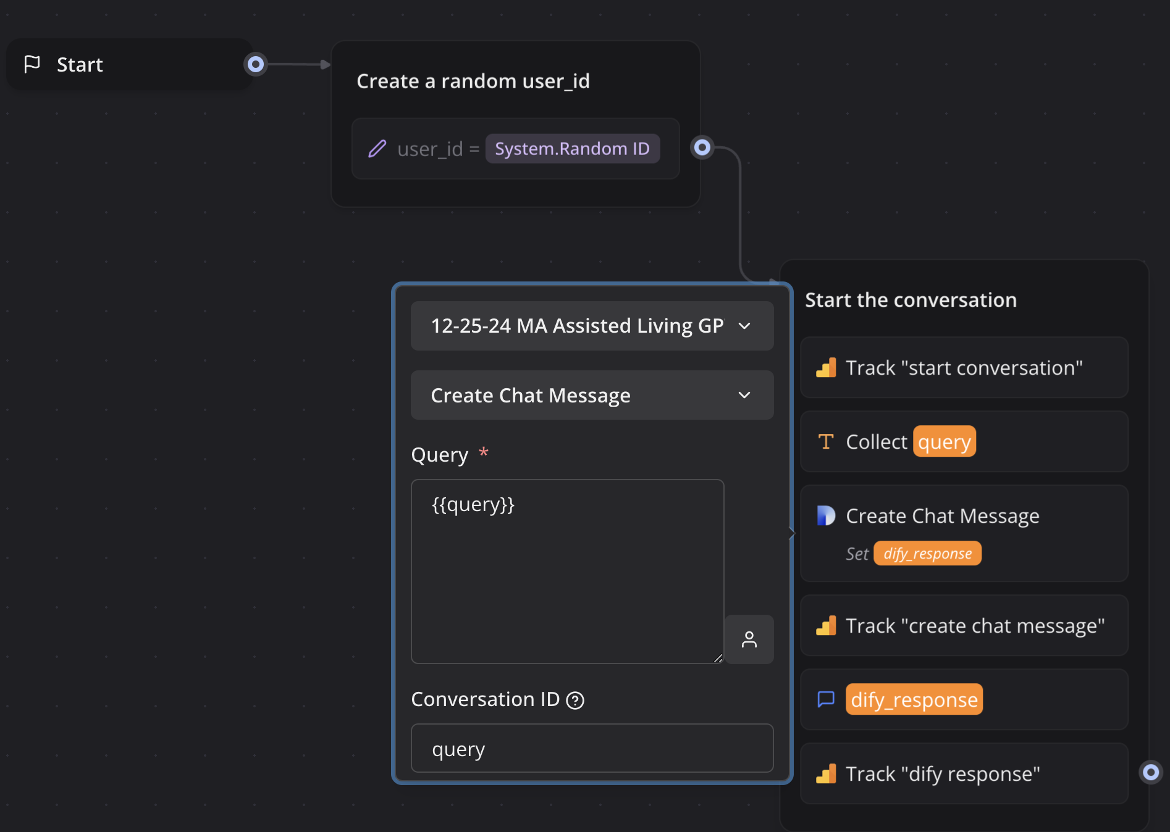
Task: Click the person variable button next to Query box
Action: (749, 639)
